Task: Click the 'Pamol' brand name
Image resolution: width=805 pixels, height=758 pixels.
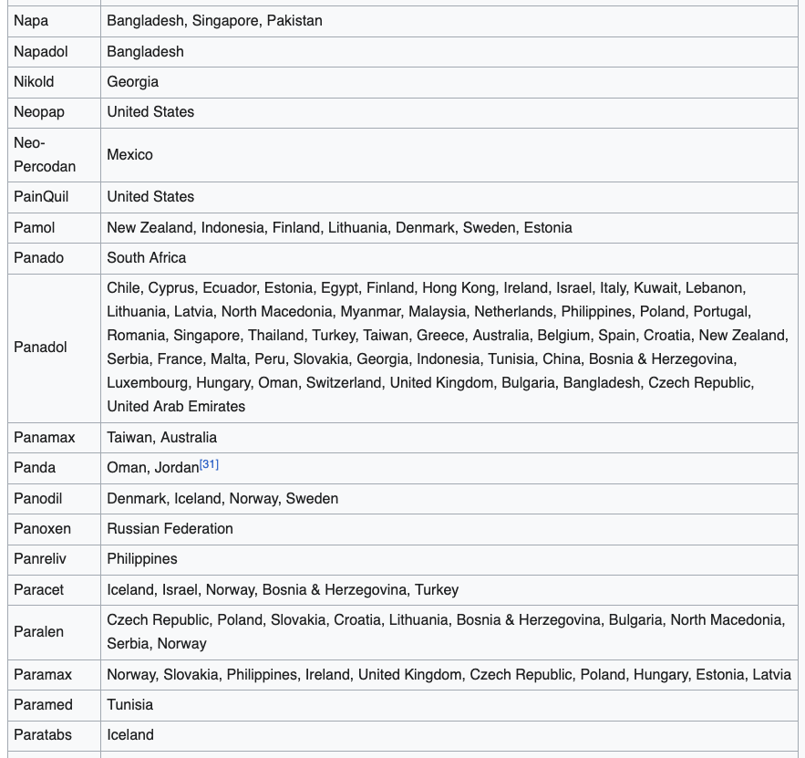Action: (x=35, y=228)
